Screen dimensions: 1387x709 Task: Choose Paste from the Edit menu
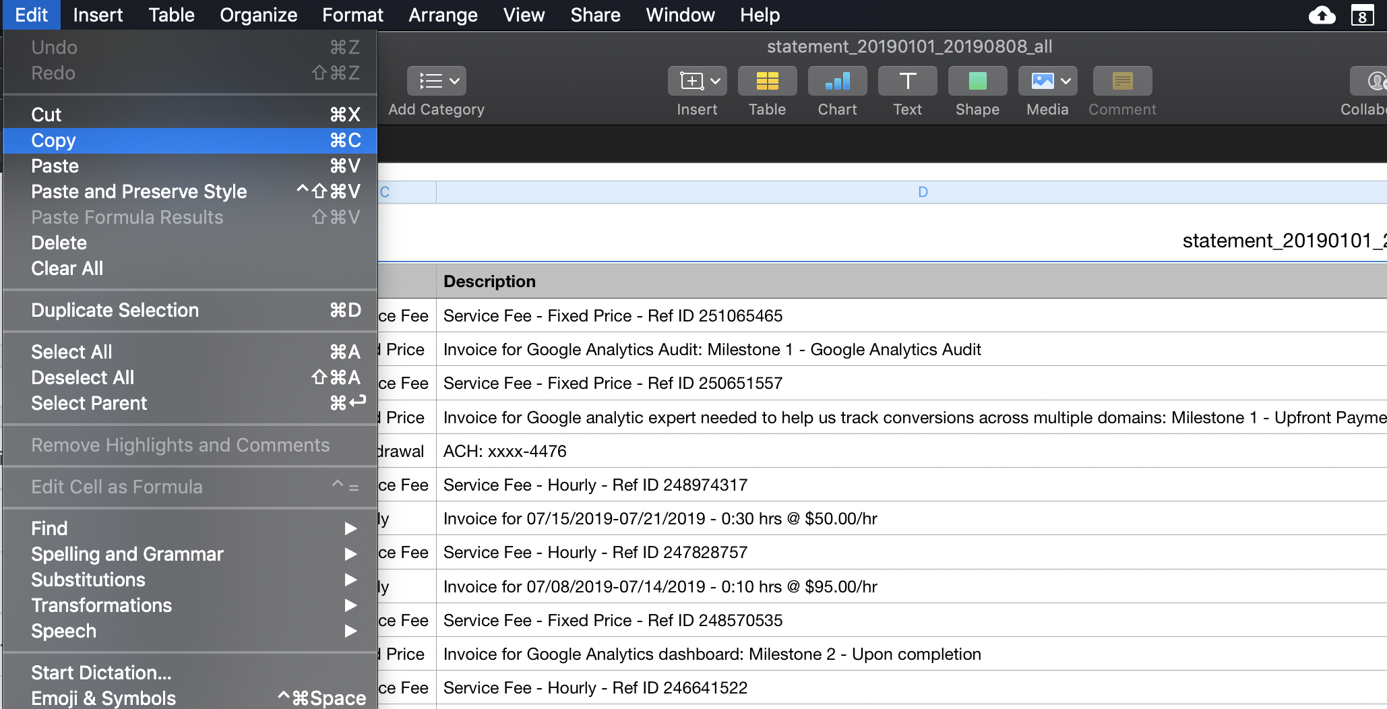190,166
